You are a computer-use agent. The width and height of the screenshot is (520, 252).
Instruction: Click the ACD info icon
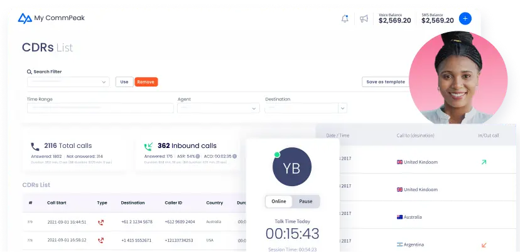tap(234, 156)
